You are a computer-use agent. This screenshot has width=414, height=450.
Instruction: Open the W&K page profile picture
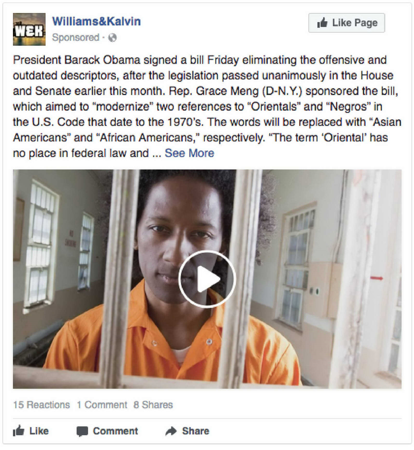tap(29, 29)
